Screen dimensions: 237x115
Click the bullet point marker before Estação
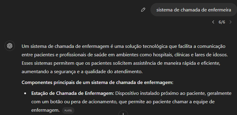point(25,94)
